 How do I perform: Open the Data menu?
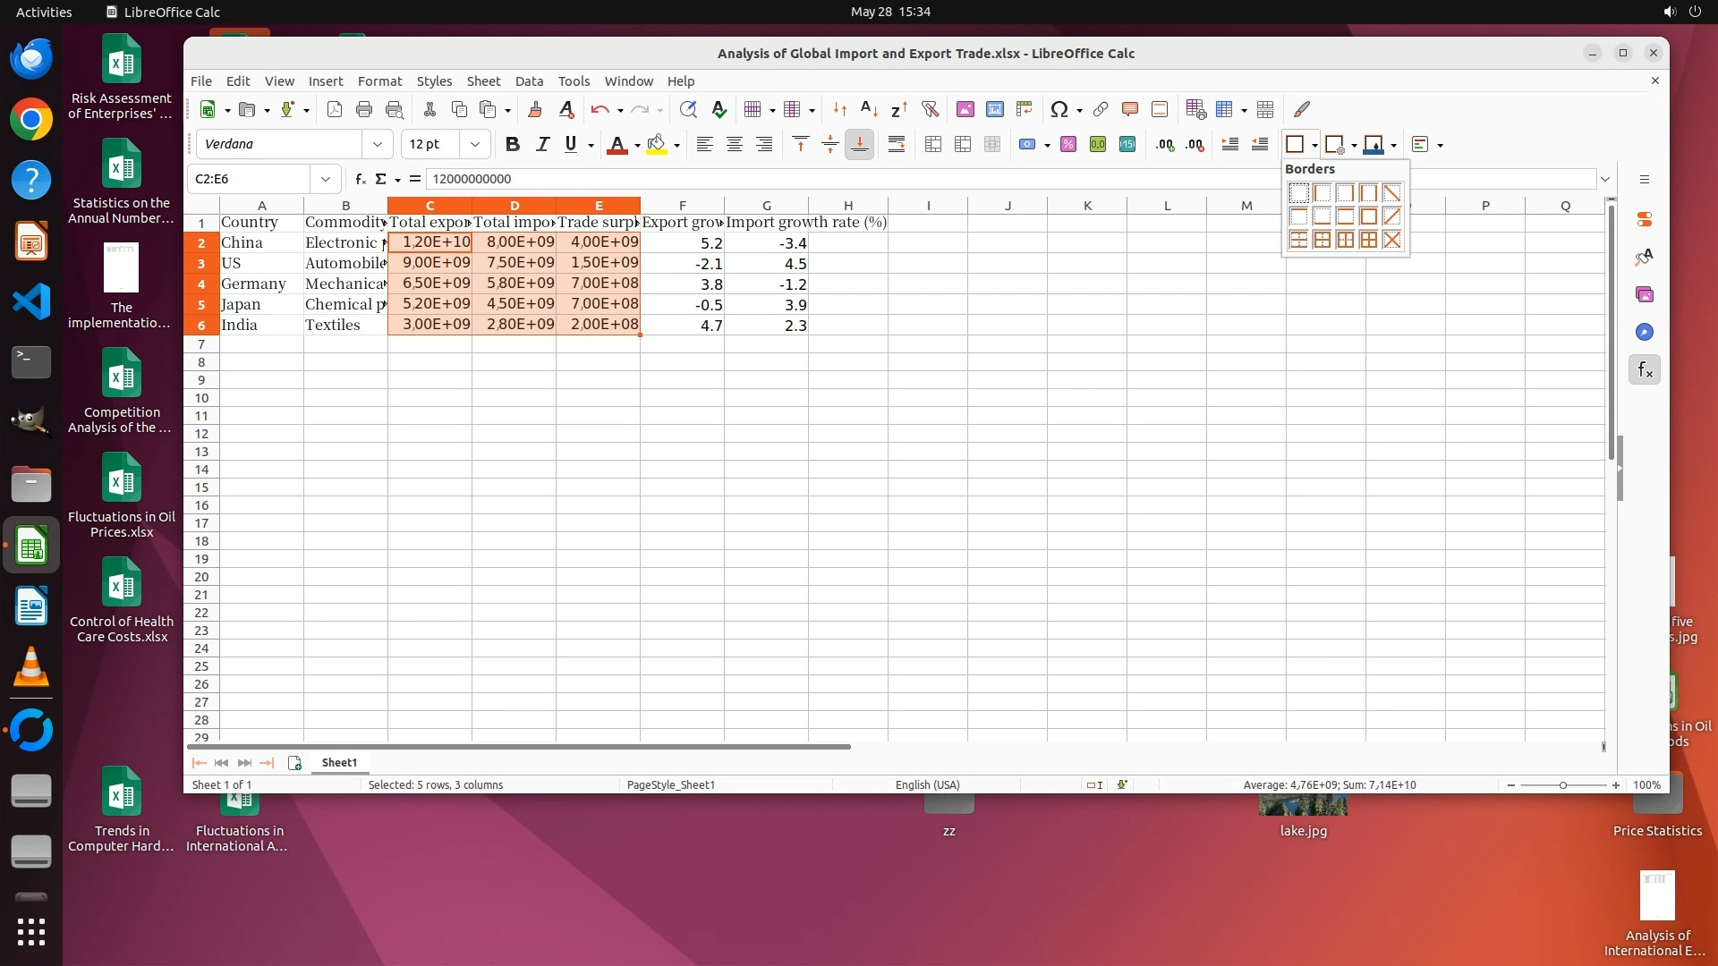[529, 81]
